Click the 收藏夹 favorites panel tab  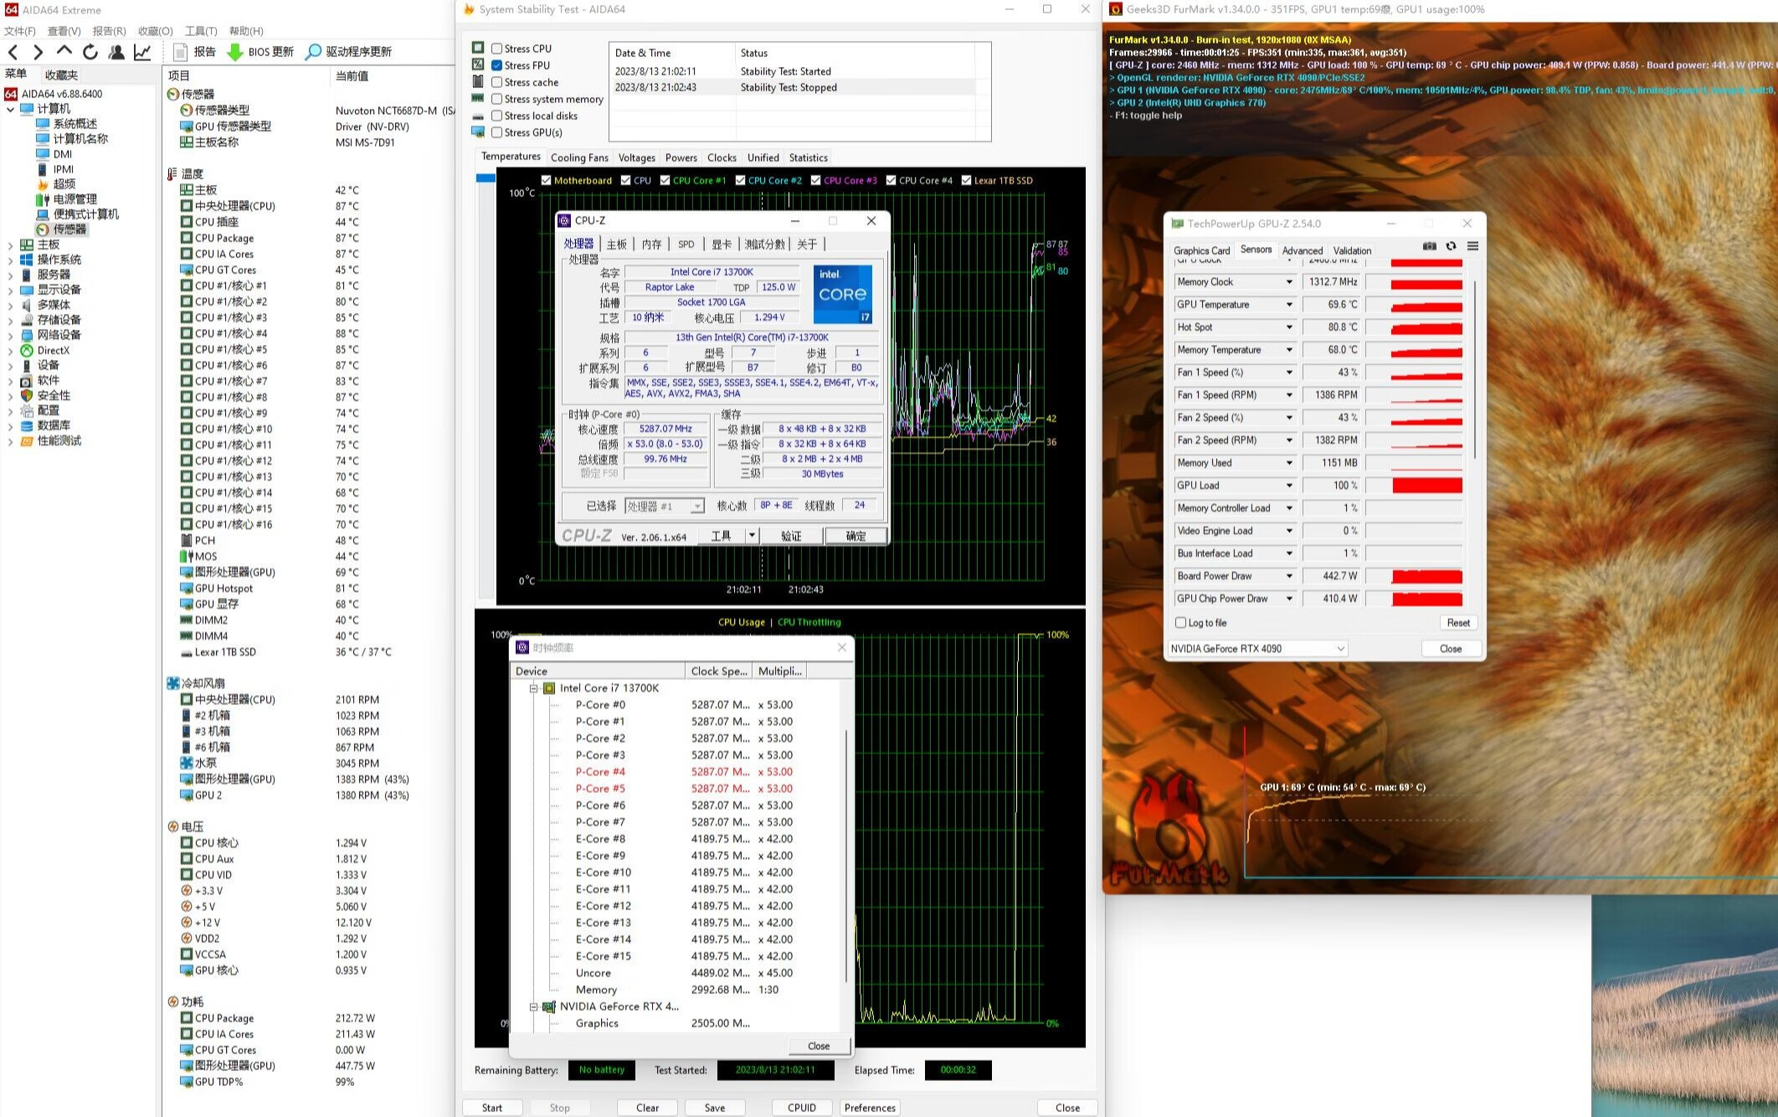(61, 75)
